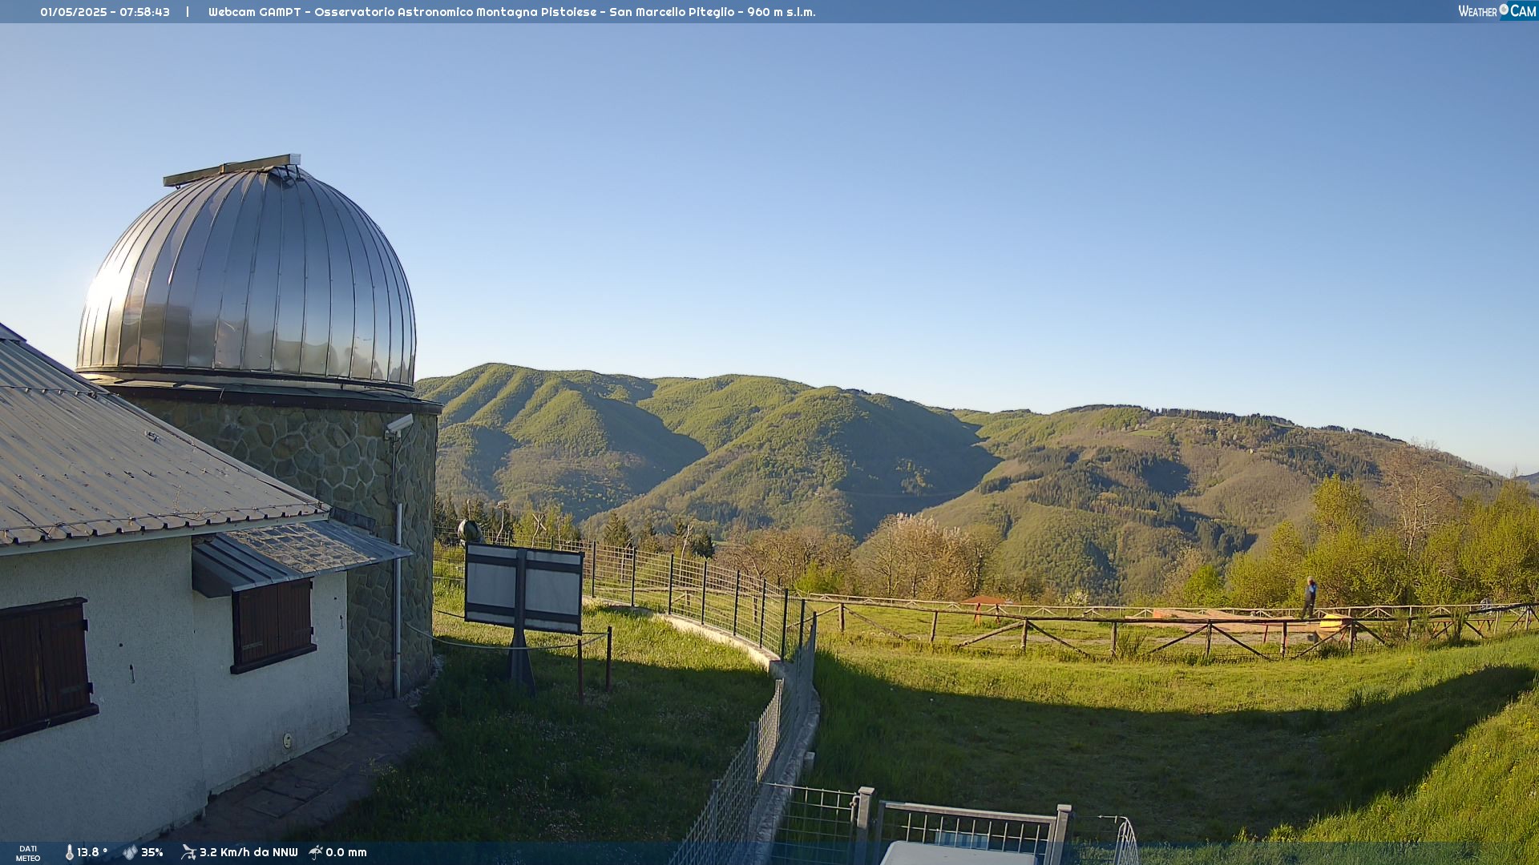Click the 3.2 Km/h da NNW wind value
Screen dimensions: 1539x865
(248, 853)
